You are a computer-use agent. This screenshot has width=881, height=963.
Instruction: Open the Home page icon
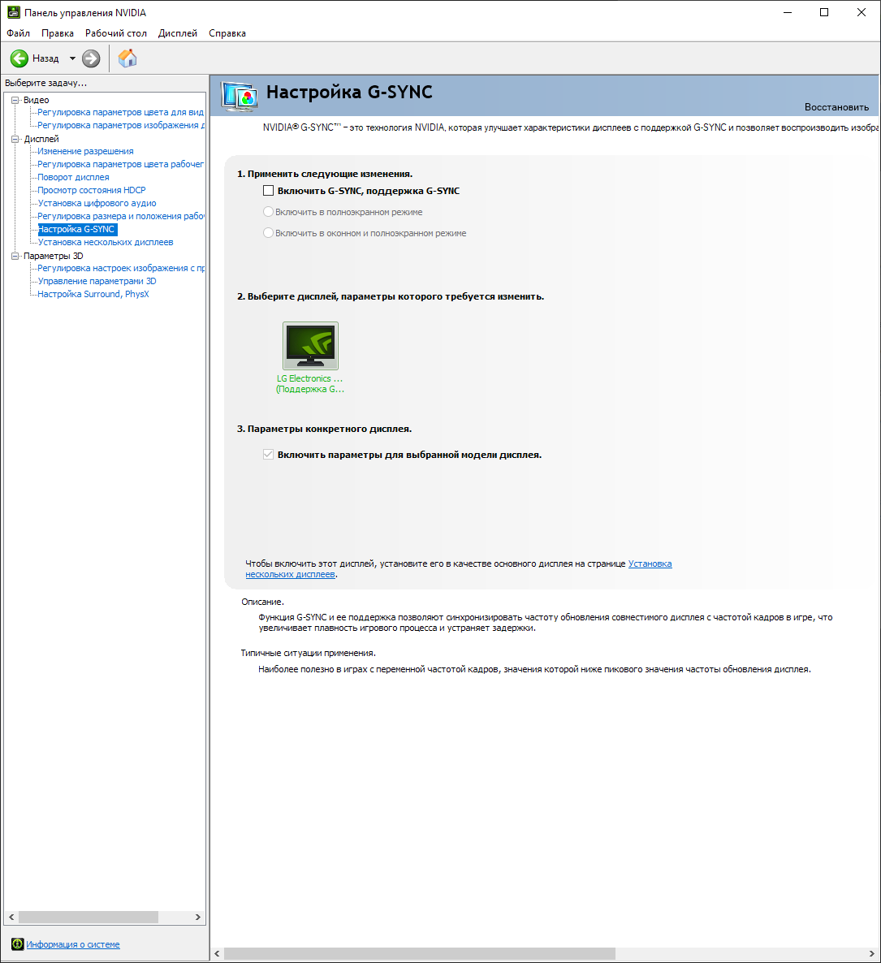(127, 58)
